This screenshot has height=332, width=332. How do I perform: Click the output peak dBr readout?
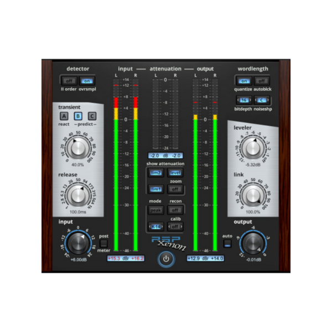point(205,258)
